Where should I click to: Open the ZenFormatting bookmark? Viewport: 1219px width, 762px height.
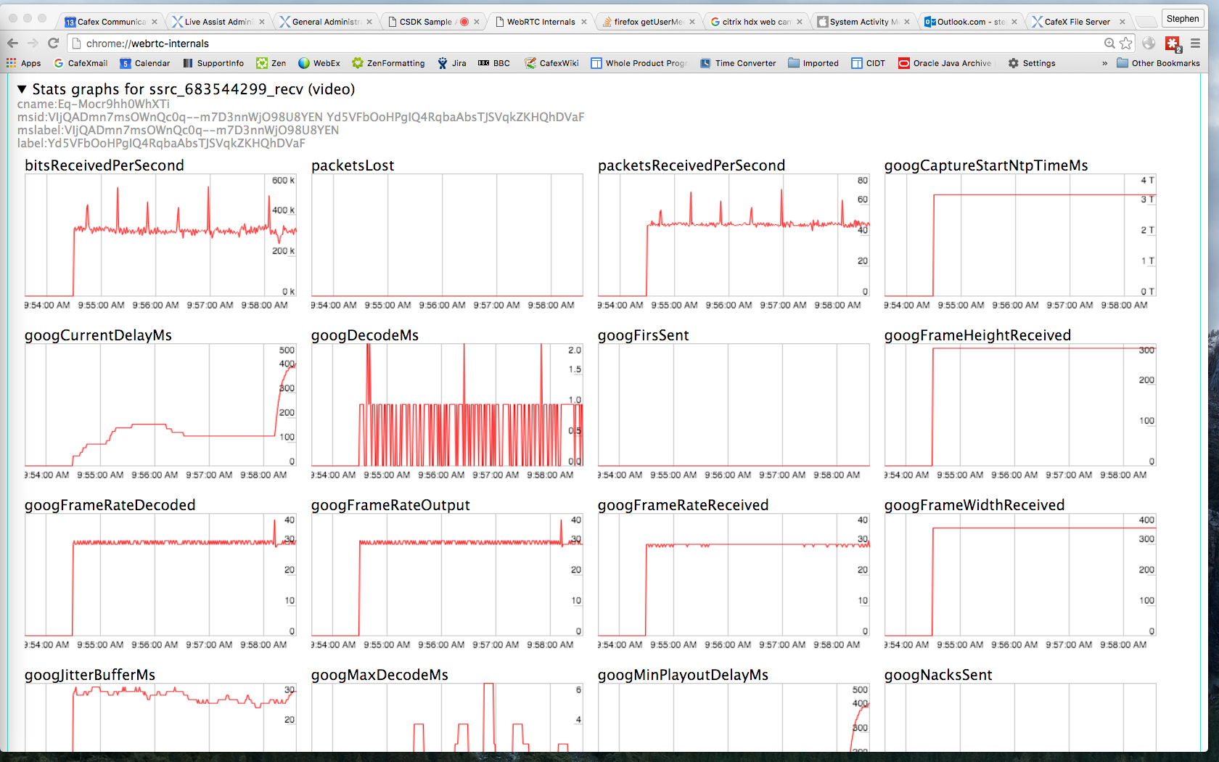coord(388,63)
